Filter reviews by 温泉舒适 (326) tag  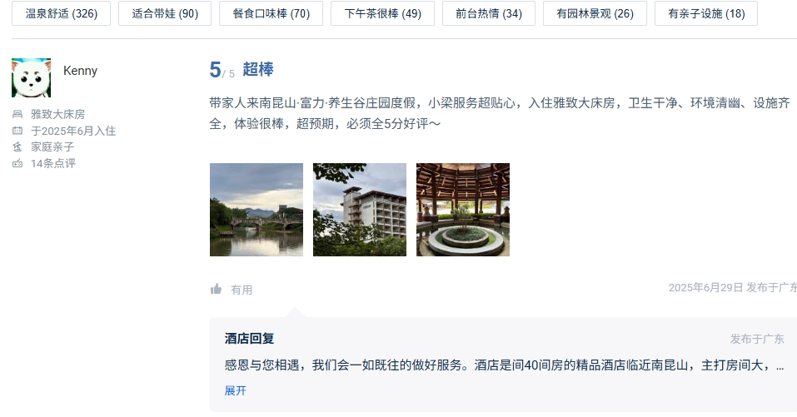(x=61, y=13)
